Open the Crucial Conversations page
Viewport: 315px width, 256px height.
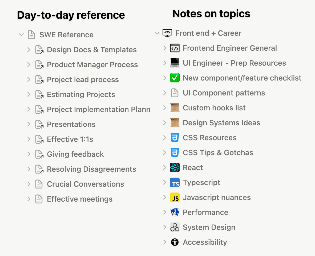(x=85, y=184)
